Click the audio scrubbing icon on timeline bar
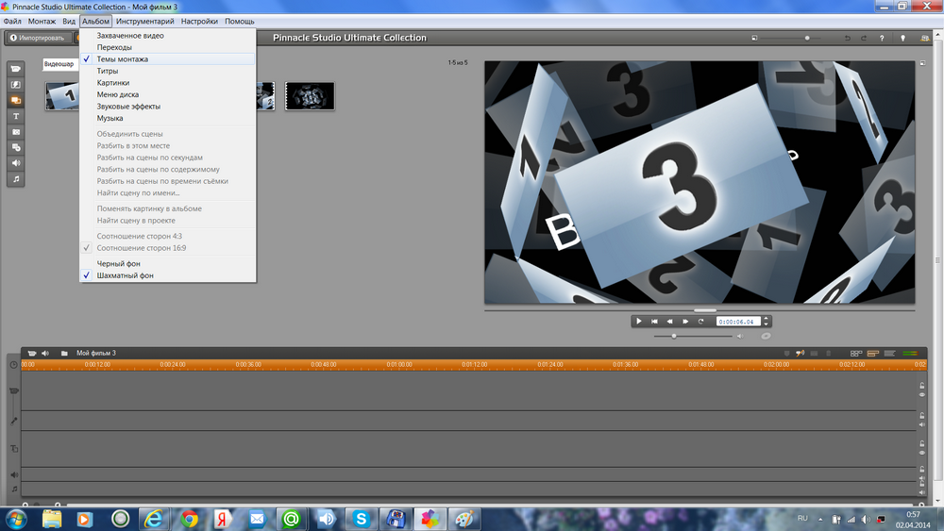944x531 pixels. [x=801, y=353]
